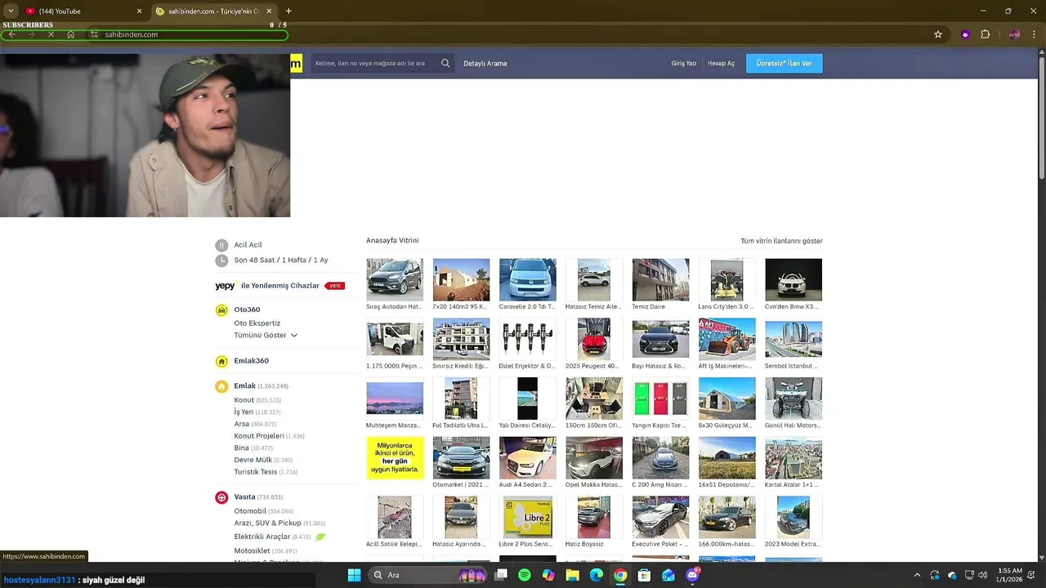Close the YouTube tab
1046x588 pixels.
(139, 11)
